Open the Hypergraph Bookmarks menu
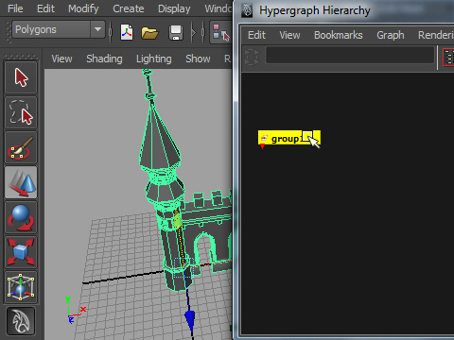This screenshot has height=340, width=454. click(339, 35)
